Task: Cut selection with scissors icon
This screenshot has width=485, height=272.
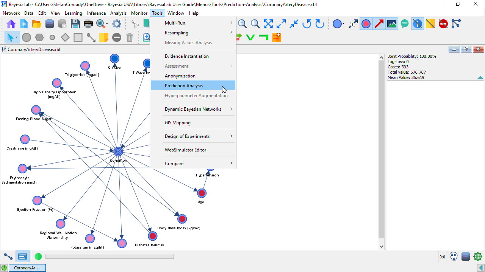Action: [x=135, y=24]
